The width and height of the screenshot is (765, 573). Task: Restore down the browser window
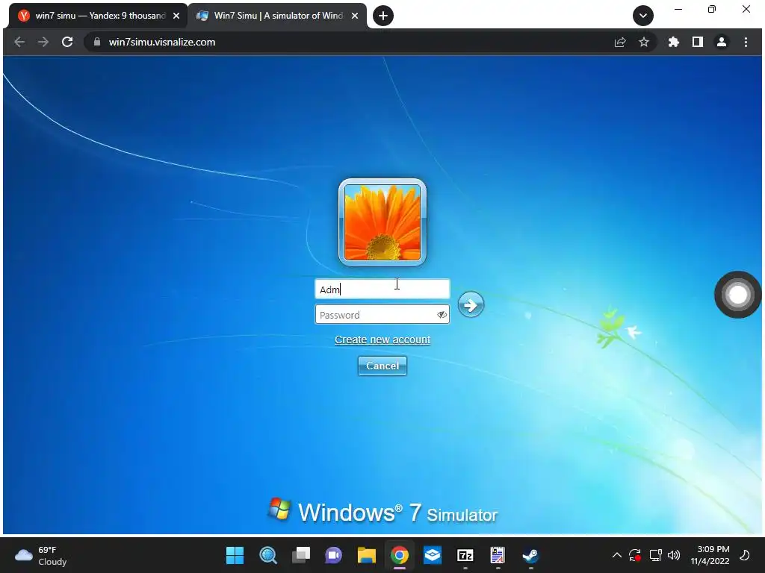pos(712,9)
